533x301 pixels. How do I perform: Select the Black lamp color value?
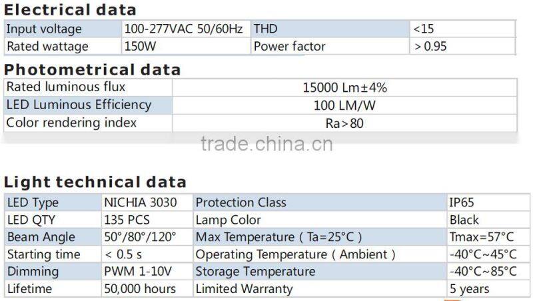pyautogui.click(x=464, y=220)
